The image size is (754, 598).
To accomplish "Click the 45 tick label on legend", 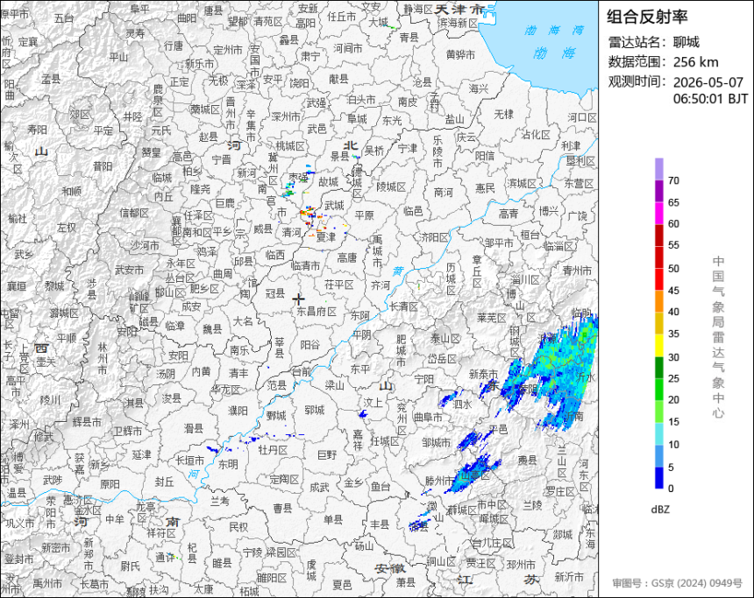I will (673, 291).
